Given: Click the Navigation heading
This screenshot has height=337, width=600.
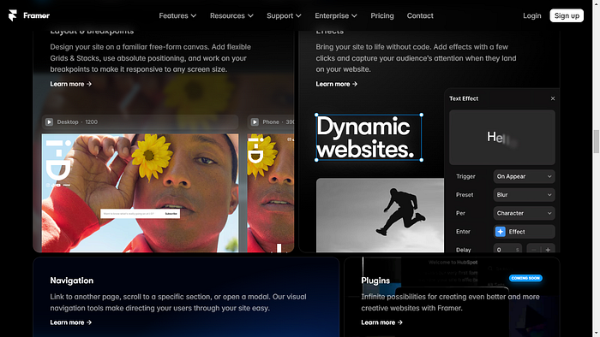Looking at the screenshot, I should coord(71,281).
